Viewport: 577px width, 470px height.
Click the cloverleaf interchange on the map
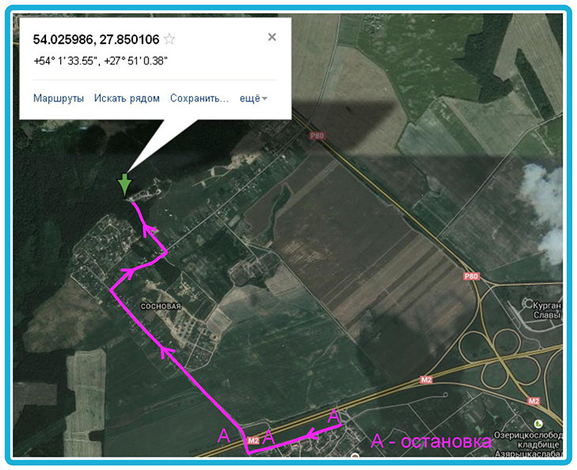pos(501,357)
